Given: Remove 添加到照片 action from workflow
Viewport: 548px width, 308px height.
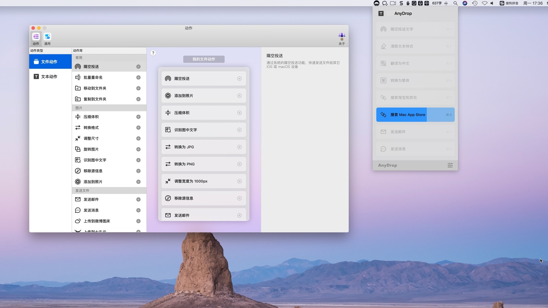Looking at the screenshot, I should point(239,96).
